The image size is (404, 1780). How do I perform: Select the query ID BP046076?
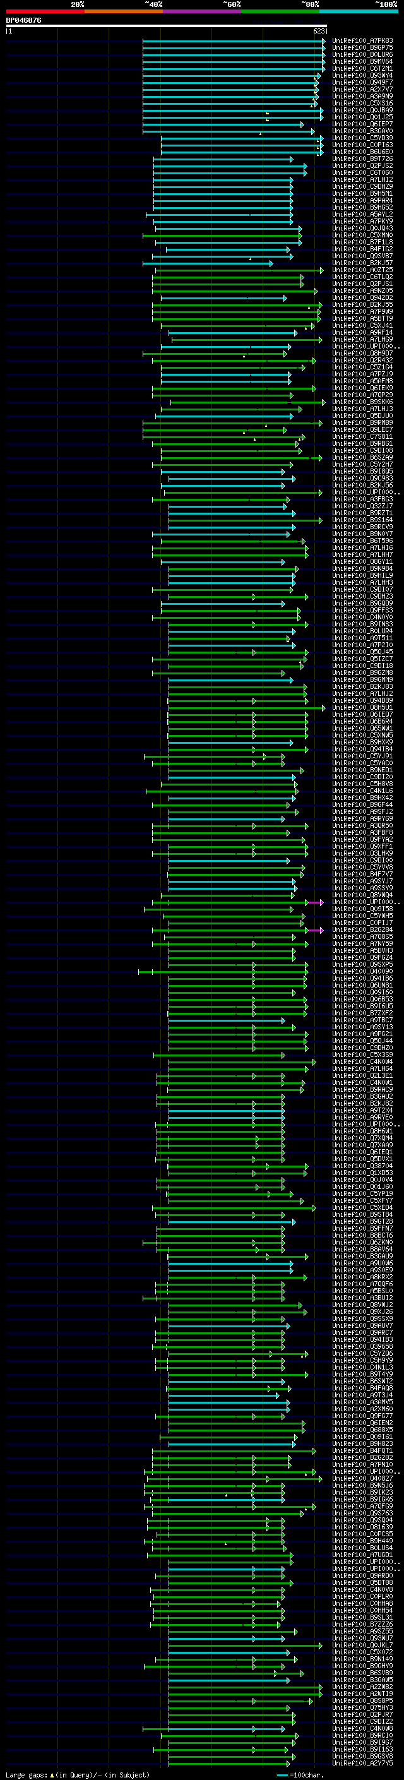23,21
